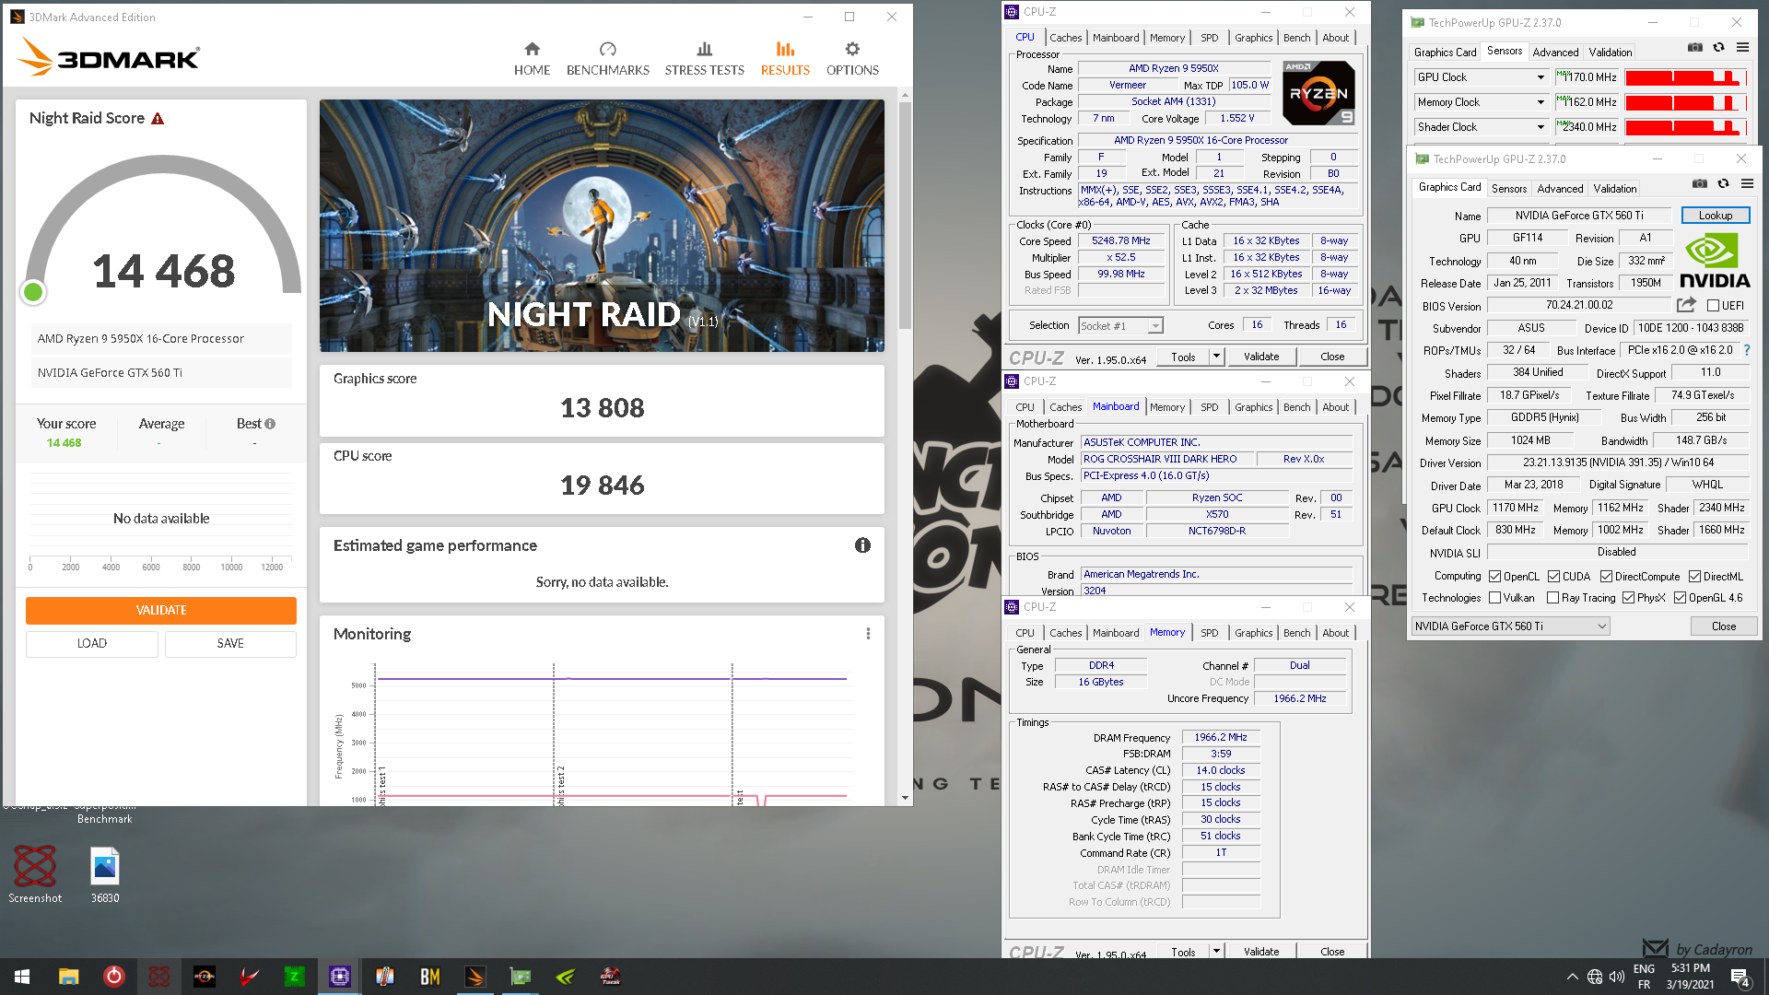Take screenshot in GPU-Z Sensors window

coord(1695,47)
